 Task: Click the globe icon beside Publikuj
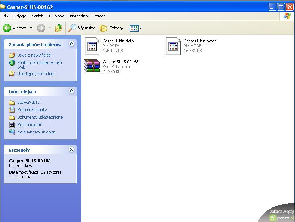pyautogui.click(x=12, y=63)
